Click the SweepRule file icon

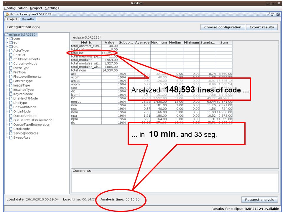[11, 138]
